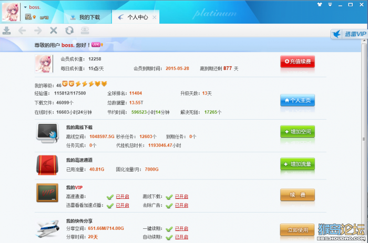Click the offline download monitor icon
The height and width of the screenshot is (243, 368).
click(x=47, y=133)
